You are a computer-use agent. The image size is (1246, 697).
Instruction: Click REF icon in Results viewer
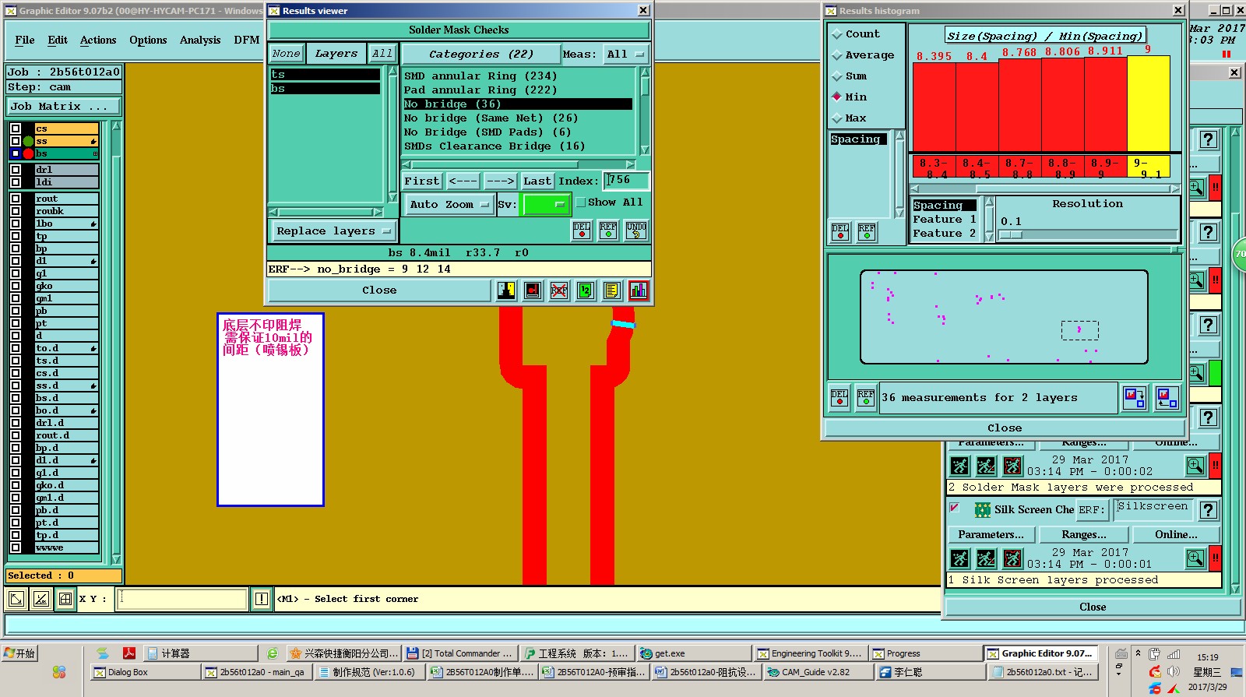(x=608, y=231)
